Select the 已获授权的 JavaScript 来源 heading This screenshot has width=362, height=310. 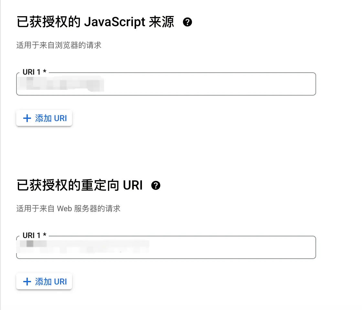point(95,22)
